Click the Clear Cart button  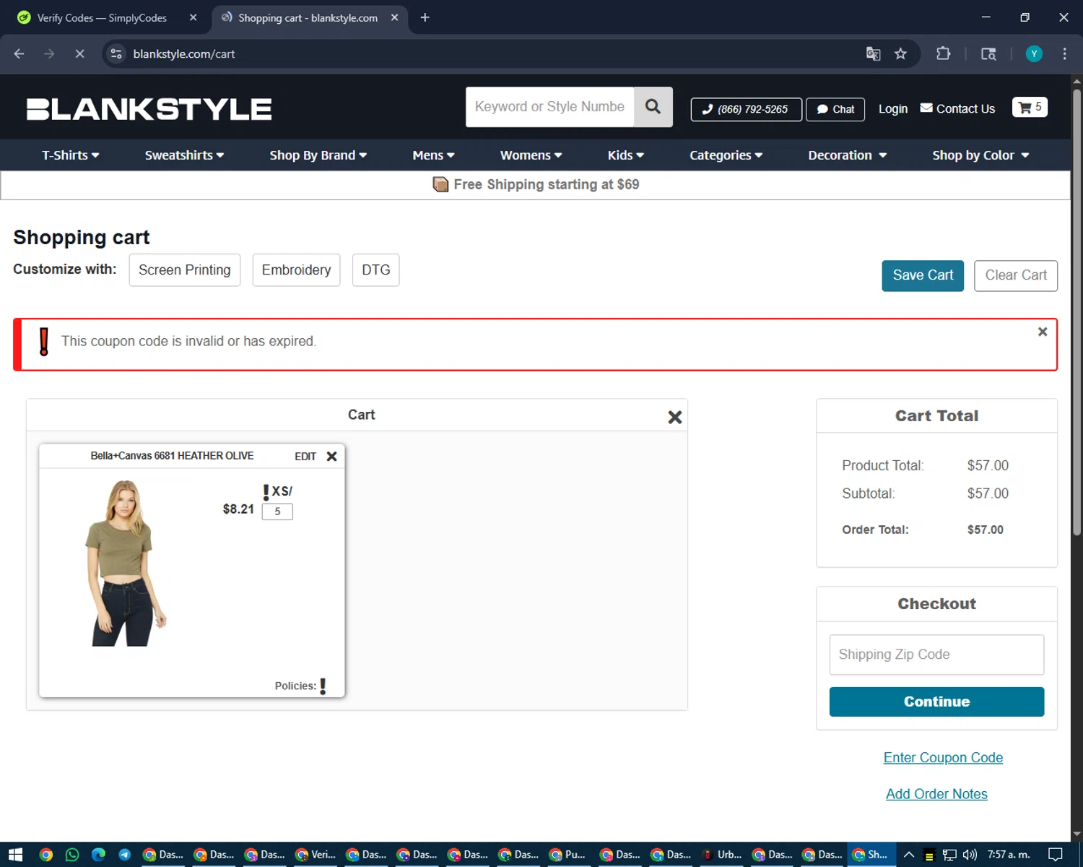click(1016, 275)
